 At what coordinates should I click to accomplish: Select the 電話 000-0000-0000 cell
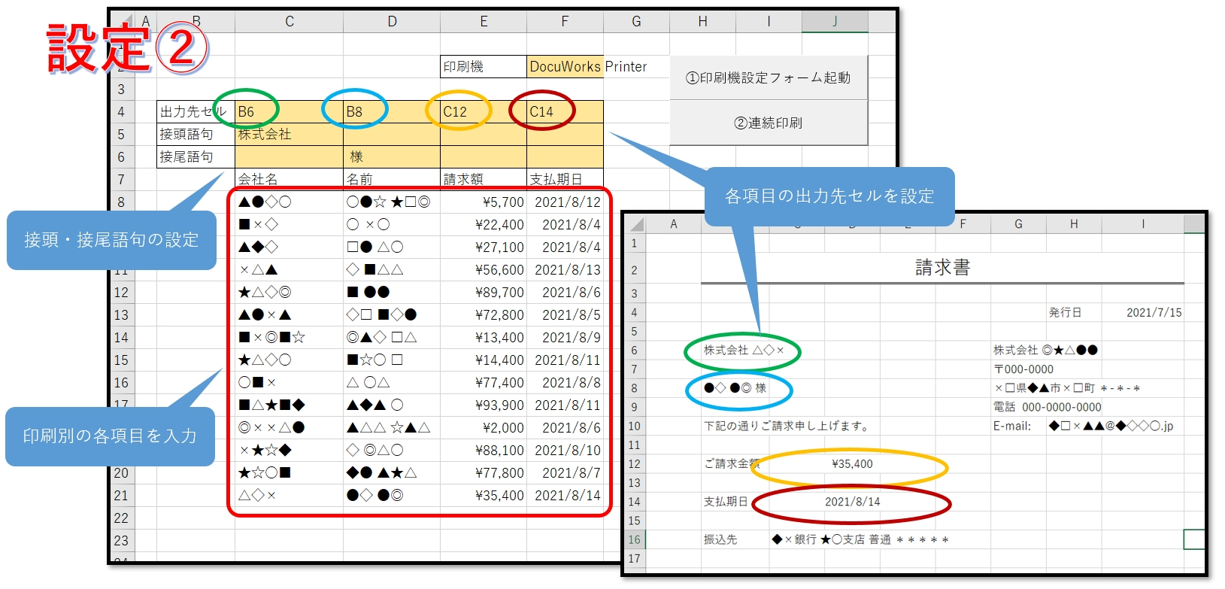1047,407
